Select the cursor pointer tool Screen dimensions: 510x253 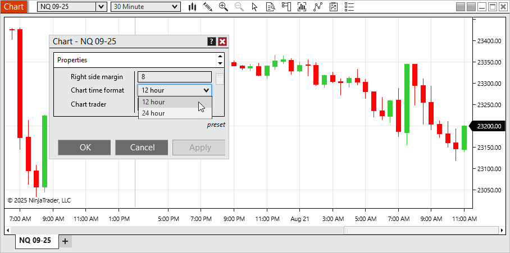(x=255, y=7)
